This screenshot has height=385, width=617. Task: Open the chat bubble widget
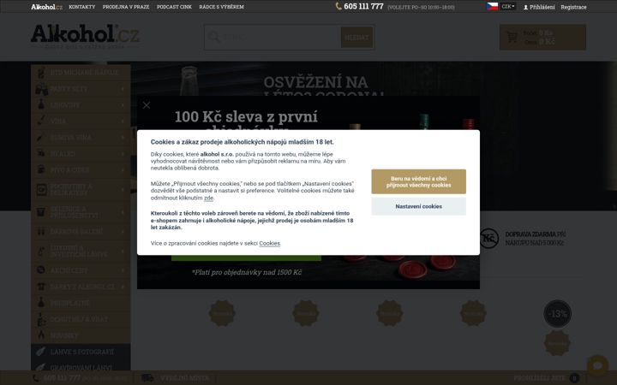click(598, 366)
